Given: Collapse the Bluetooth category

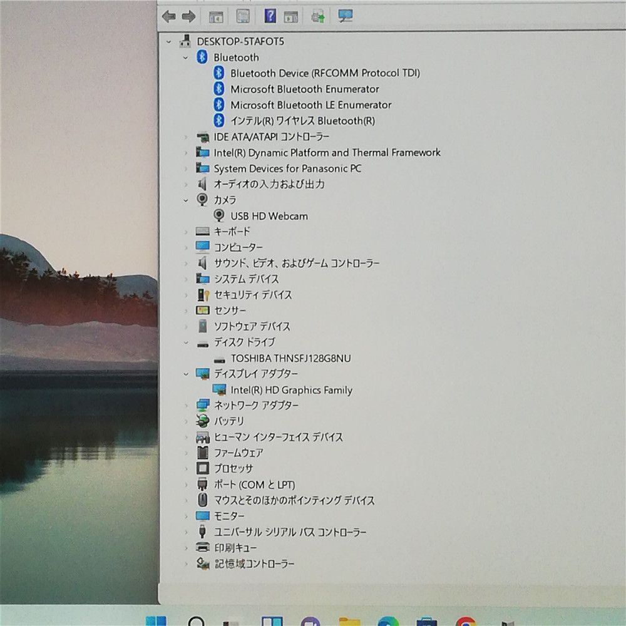Looking at the screenshot, I should 185,58.
